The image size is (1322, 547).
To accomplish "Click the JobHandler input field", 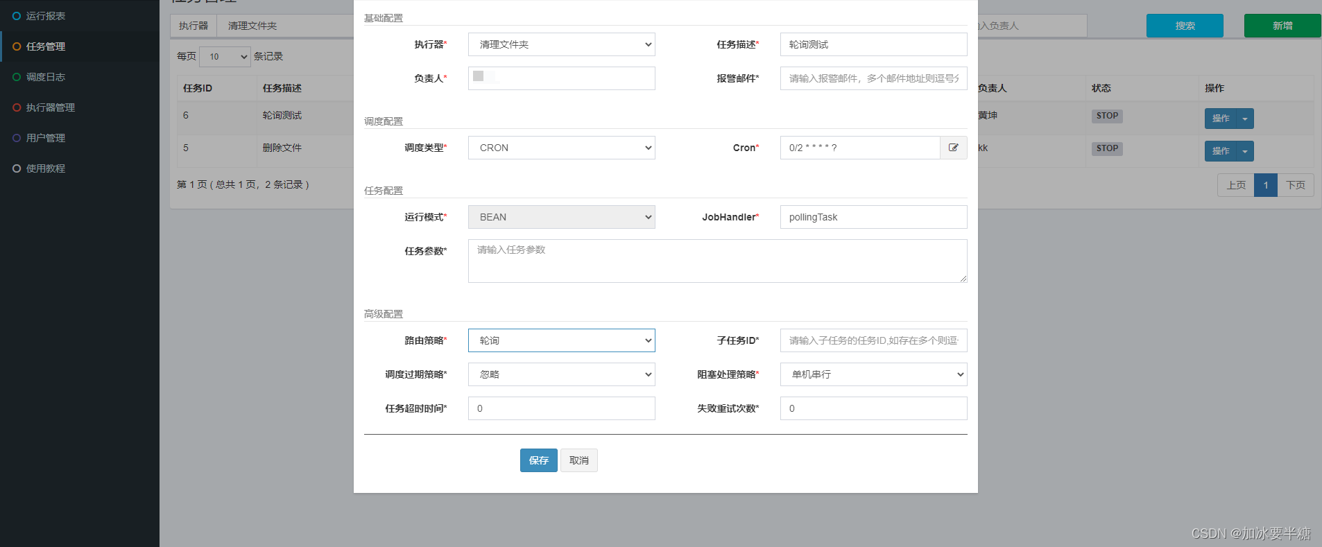I will [874, 217].
